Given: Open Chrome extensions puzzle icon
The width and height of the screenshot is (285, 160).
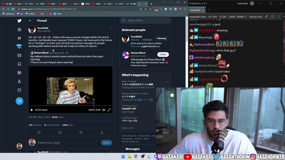Looking at the screenshot, I should 166,9.
